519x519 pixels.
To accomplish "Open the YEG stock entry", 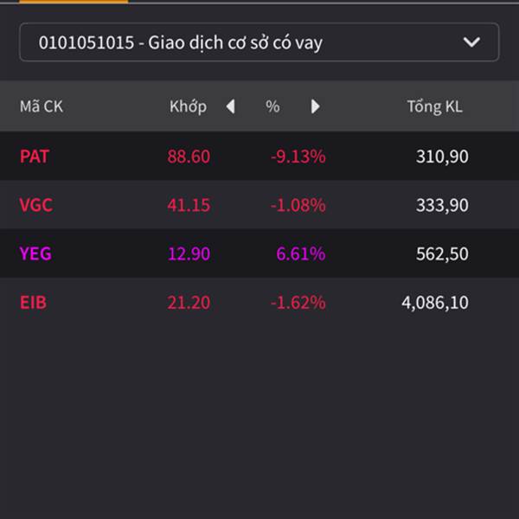I will coord(35,254).
